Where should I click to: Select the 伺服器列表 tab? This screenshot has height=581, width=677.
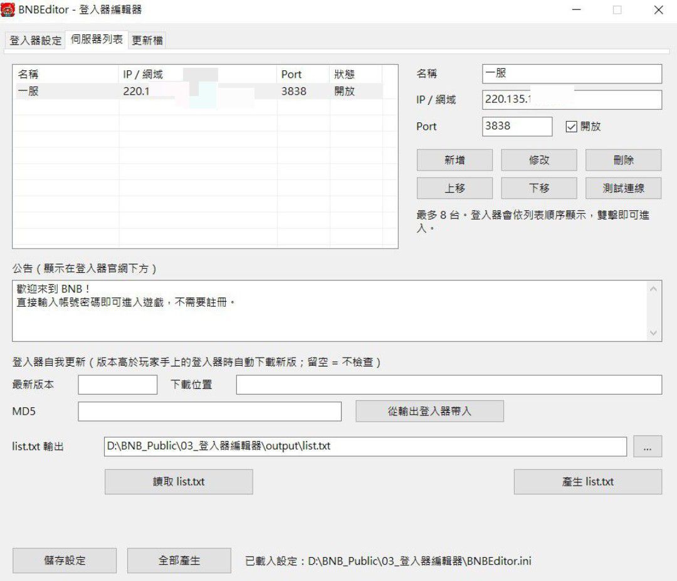(97, 40)
